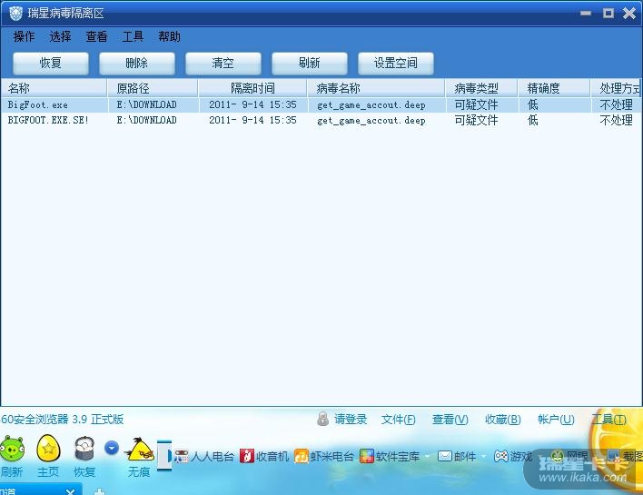Expand the dropdown arrow after 软件宝库
The image size is (643, 495).
[427, 457]
